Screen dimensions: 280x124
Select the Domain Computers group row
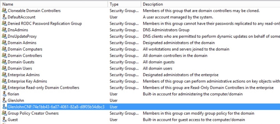pos(140,49)
